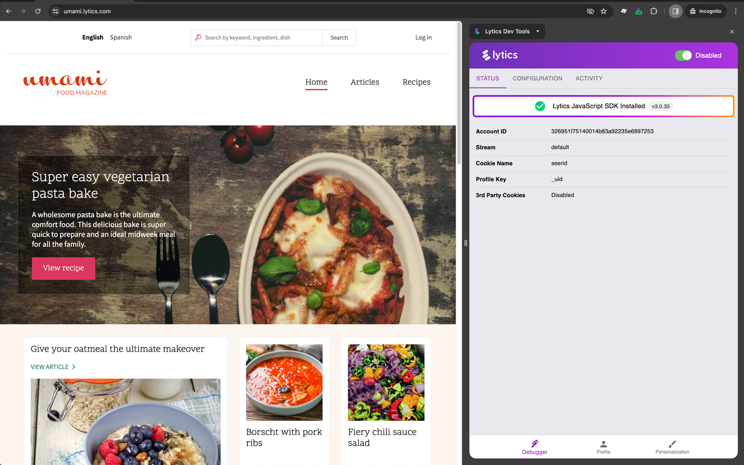Click 'Give your oatmeal the ultimate makeover' title
The width and height of the screenshot is (744, 465).
(x=117, y=349)
